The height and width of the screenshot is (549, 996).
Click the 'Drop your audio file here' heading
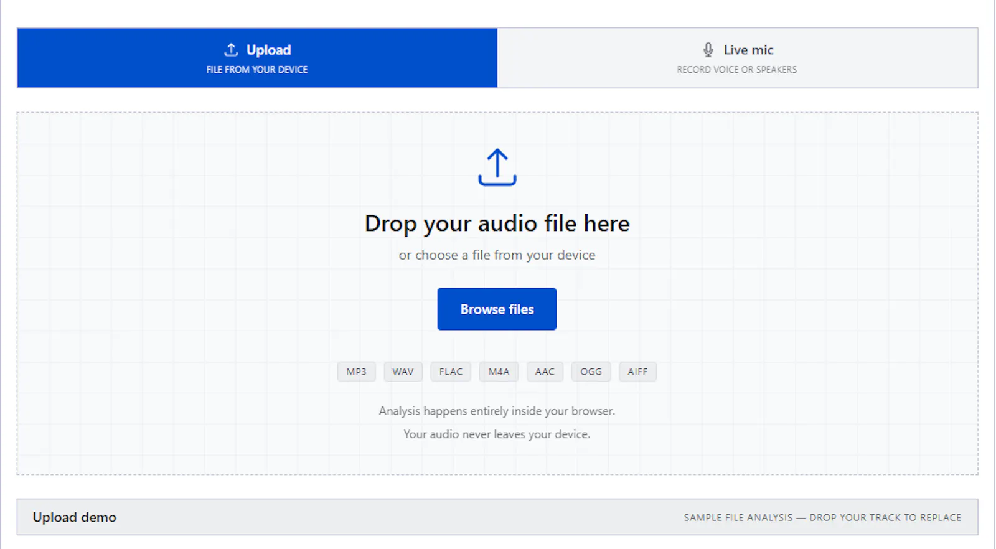pyautogui.click(x=497, y=223)
